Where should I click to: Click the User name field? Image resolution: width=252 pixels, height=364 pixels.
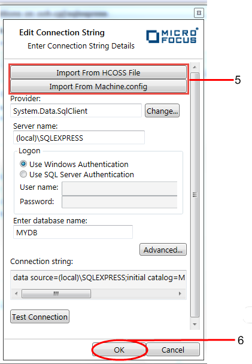click(x=120, y=189)
